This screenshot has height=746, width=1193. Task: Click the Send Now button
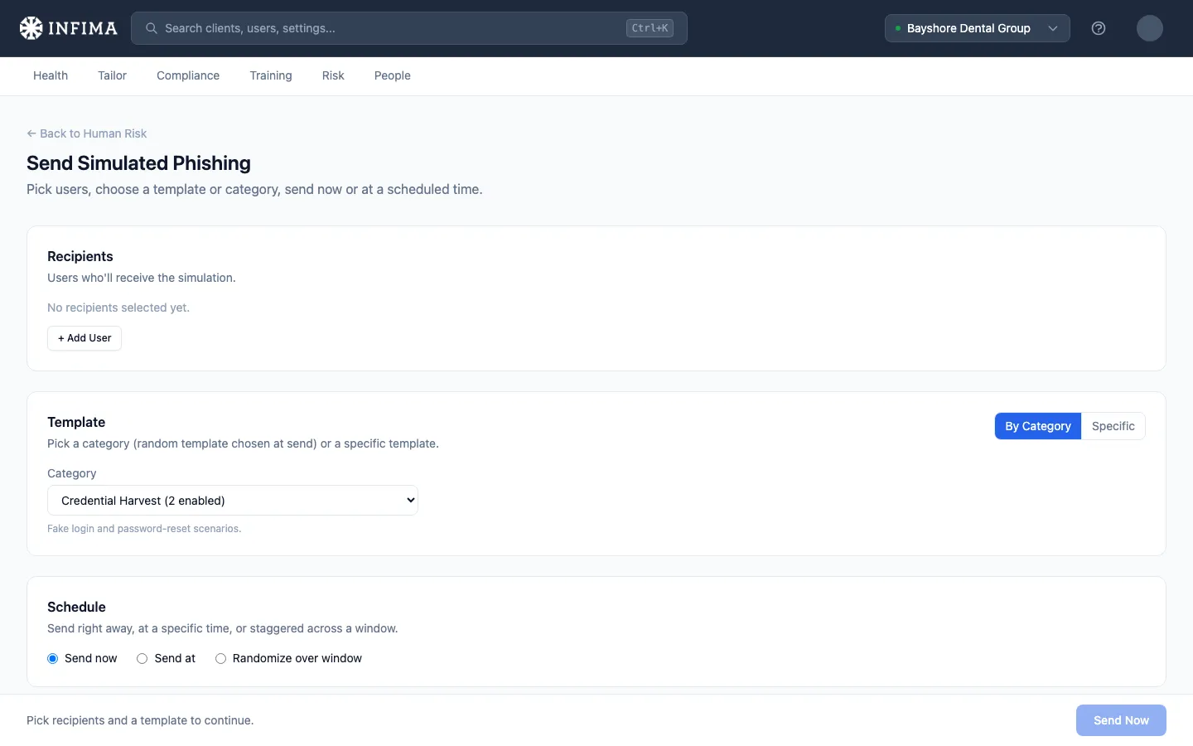coord(1121,720)
